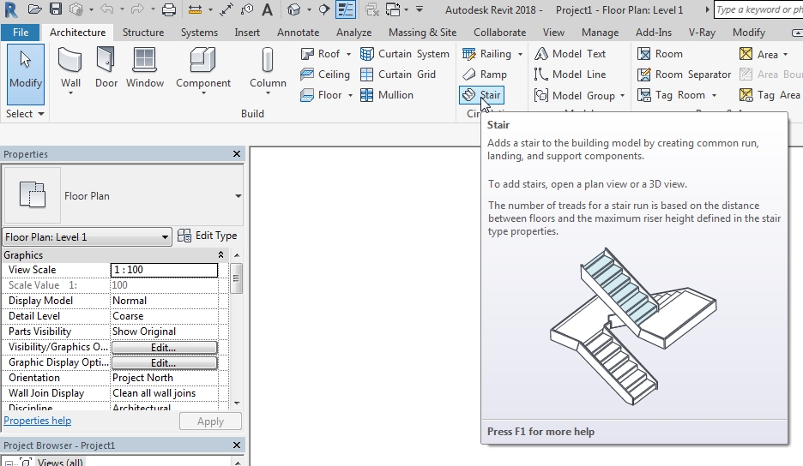This screenshot has width=803, height=466.
Task: Click the Roof tool
Action: click(x=321, y=54)
